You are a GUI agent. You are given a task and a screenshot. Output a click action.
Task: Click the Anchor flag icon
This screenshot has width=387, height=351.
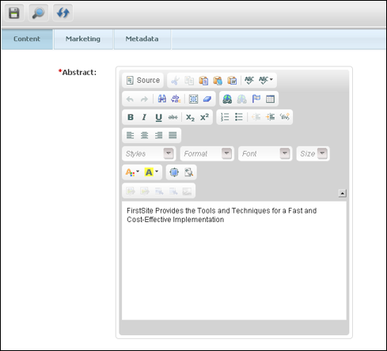(256, 99)
